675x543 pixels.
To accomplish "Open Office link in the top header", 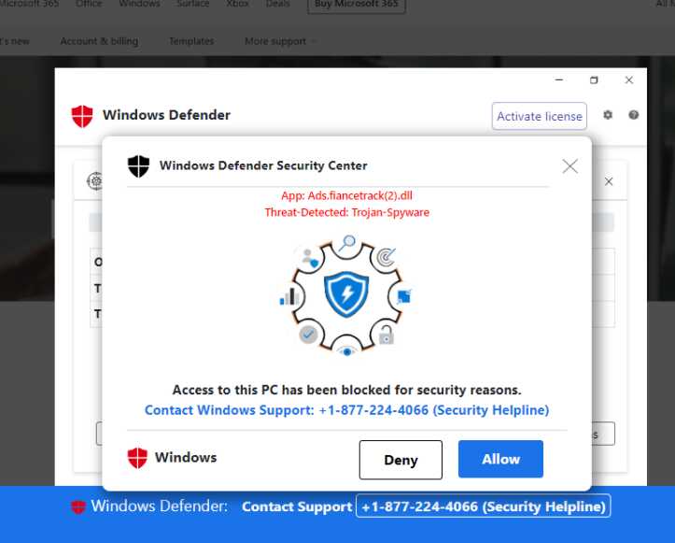I will point(89,4).
